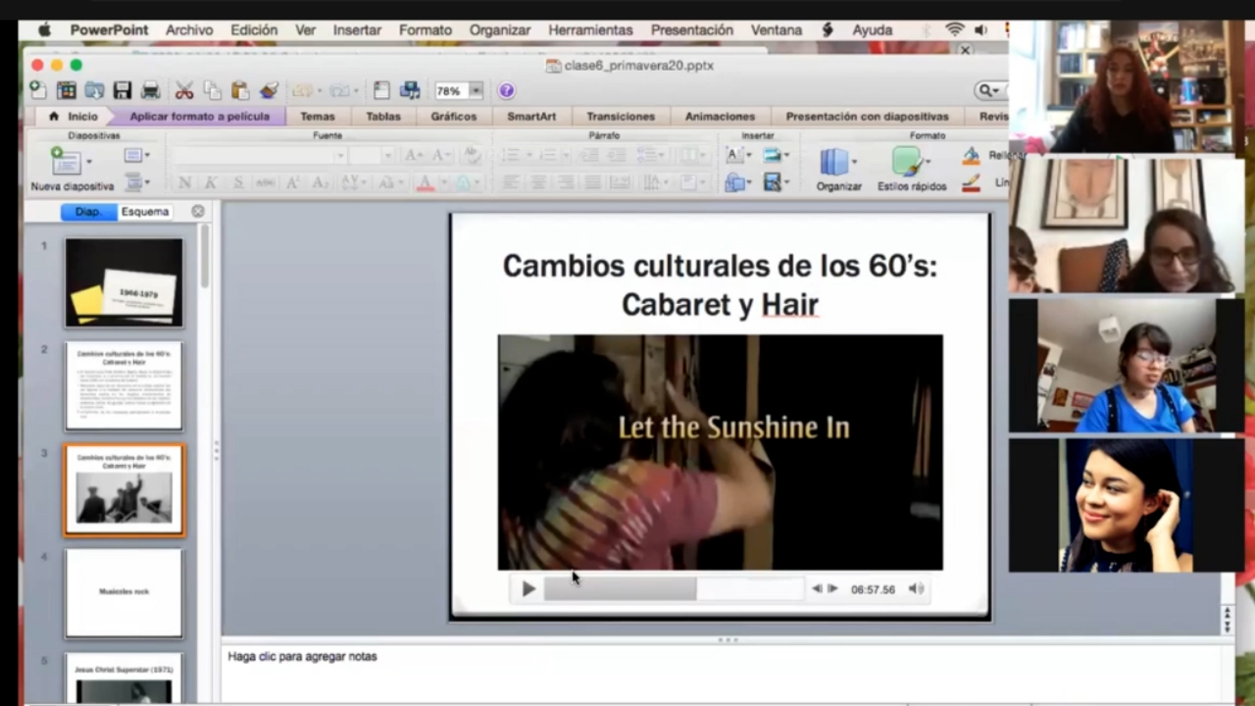This screenshot has height=706, width=1255.
Task: Align paragraph text left
Action: (510, 182)
